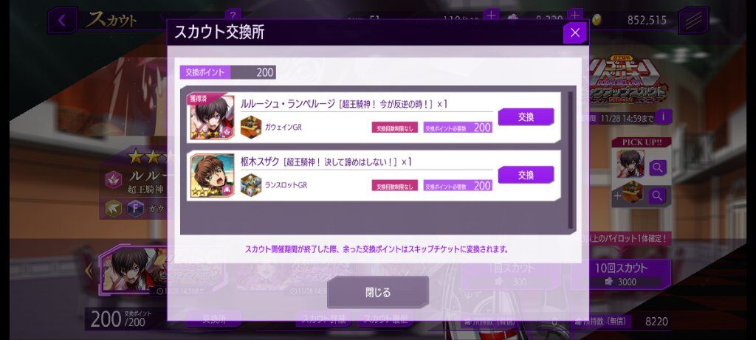Go back with the top-left arrow
This screenshot has height=340, width=756.
coord(62,20)
